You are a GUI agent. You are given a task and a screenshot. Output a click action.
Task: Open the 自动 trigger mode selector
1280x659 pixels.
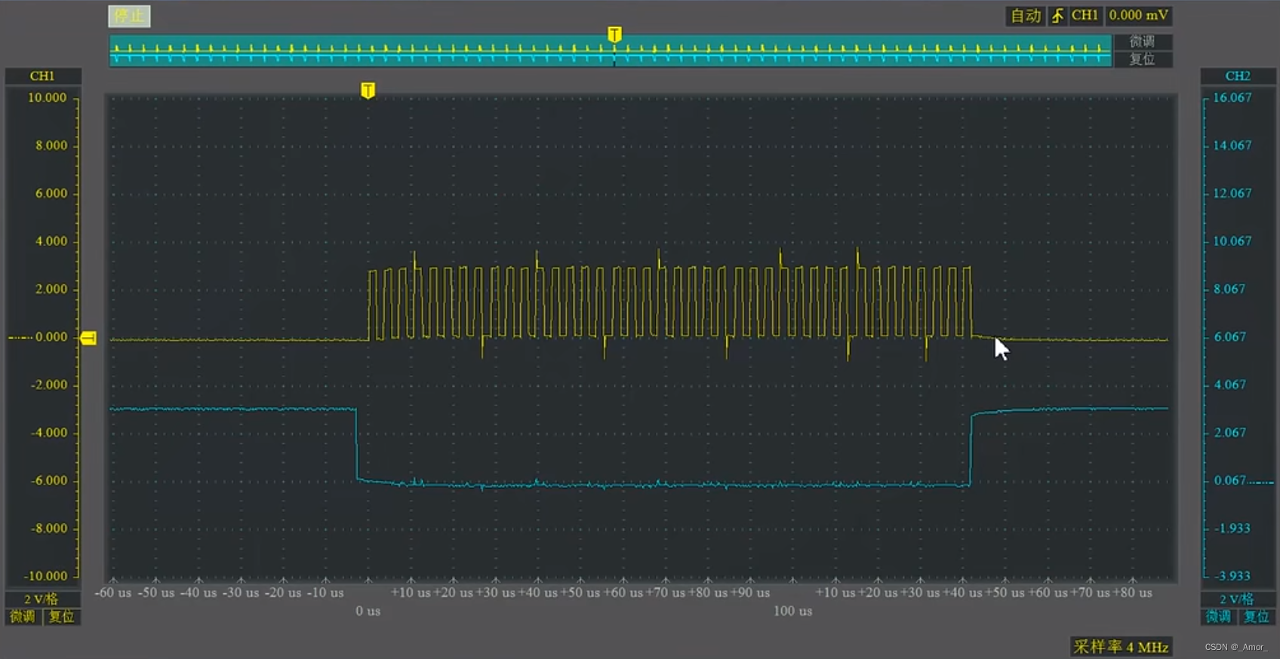pyautogui.click(x=1026, y=16)
